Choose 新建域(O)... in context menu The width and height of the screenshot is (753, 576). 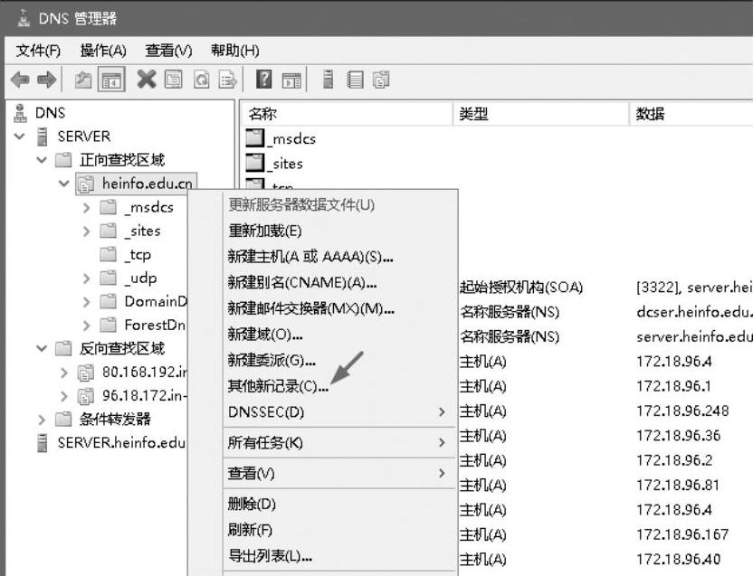[339, 335]
